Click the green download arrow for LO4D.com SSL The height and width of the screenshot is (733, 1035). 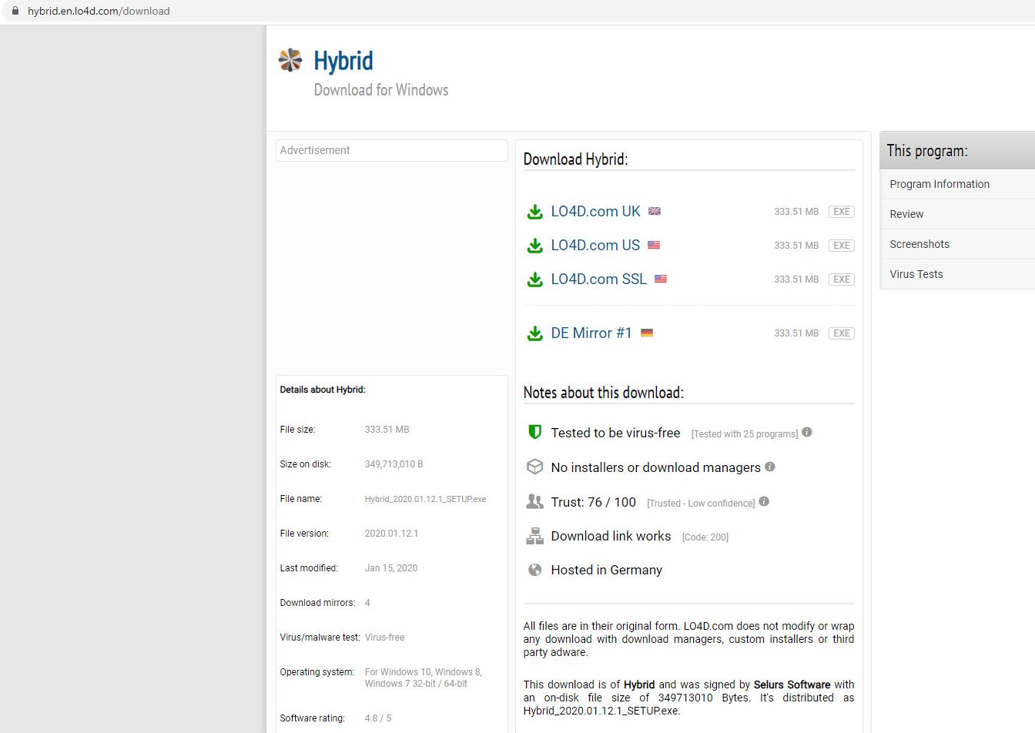click(x=534, y=279)
